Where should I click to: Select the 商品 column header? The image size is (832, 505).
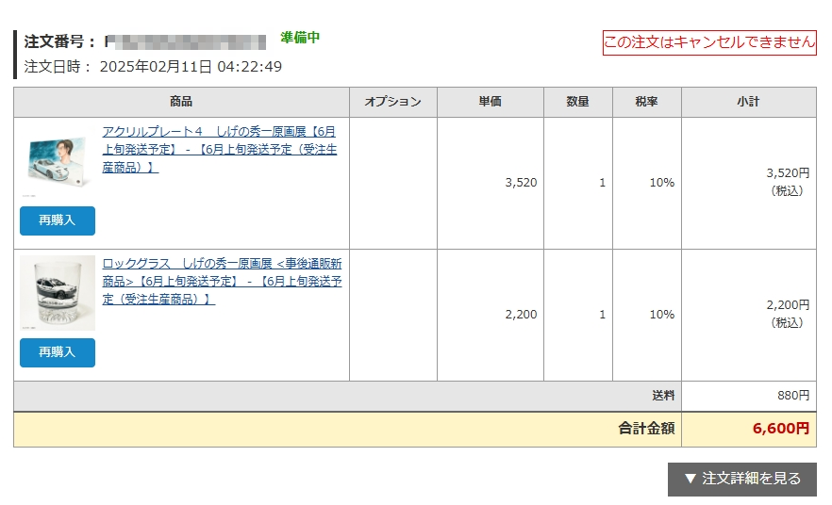pyautogui.click(x=181, y=102)
